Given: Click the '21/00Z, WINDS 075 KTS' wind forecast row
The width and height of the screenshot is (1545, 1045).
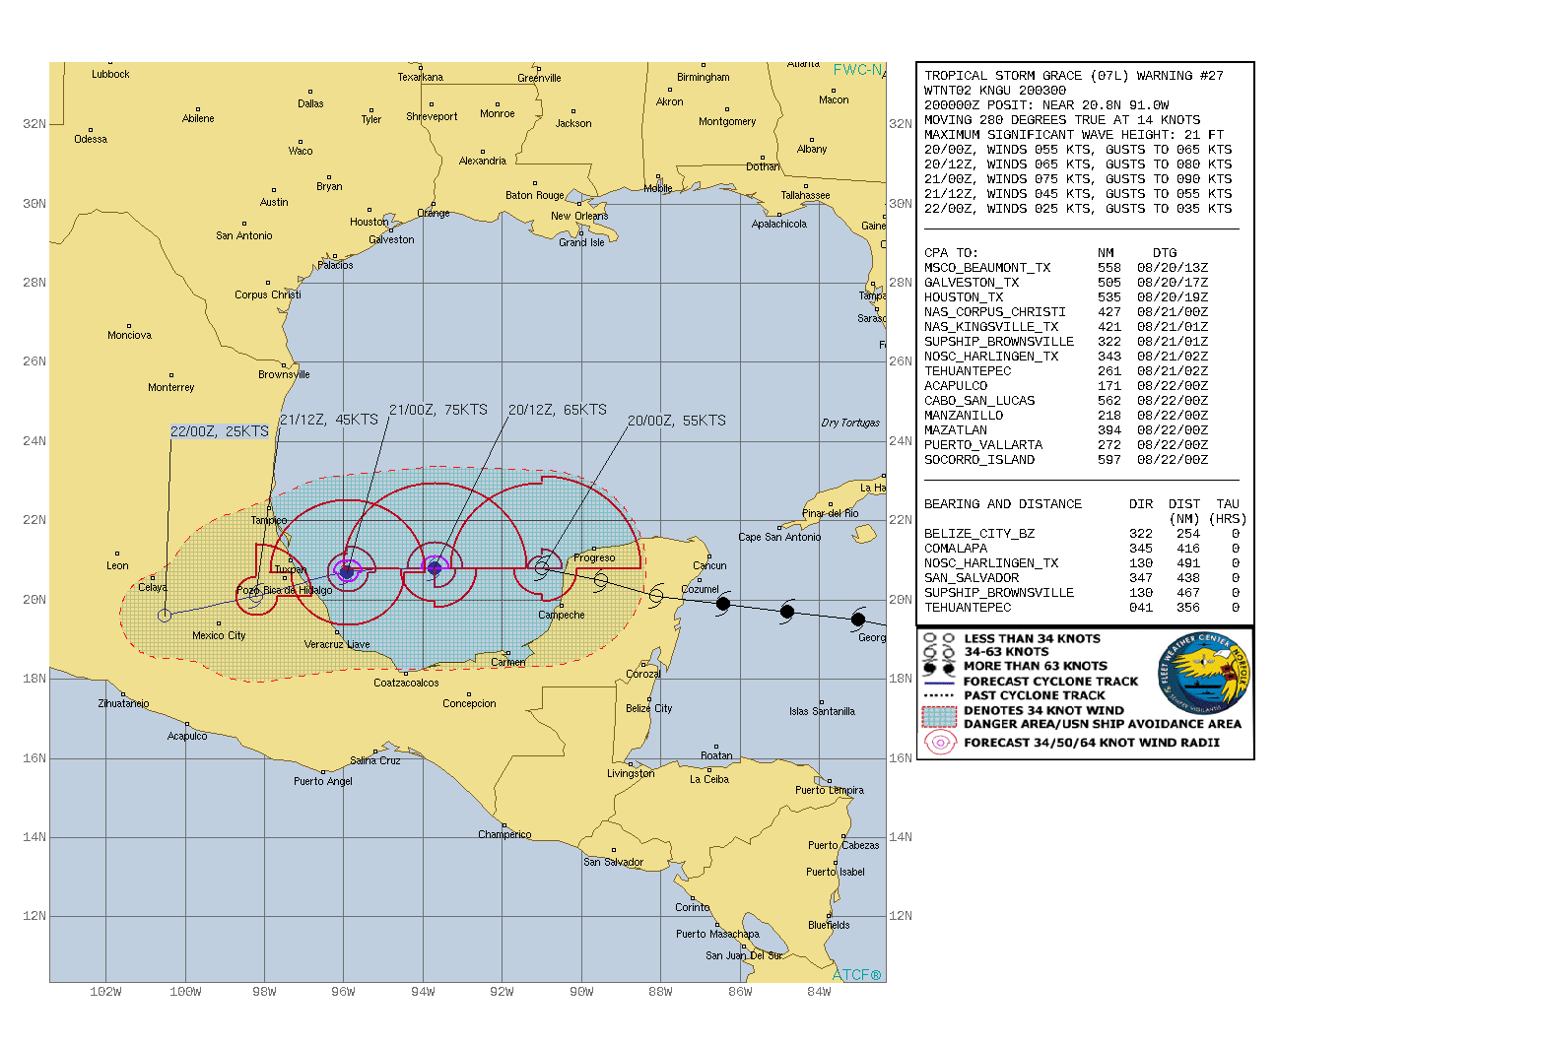Looking at the screenshot, I should [1078, 179].
